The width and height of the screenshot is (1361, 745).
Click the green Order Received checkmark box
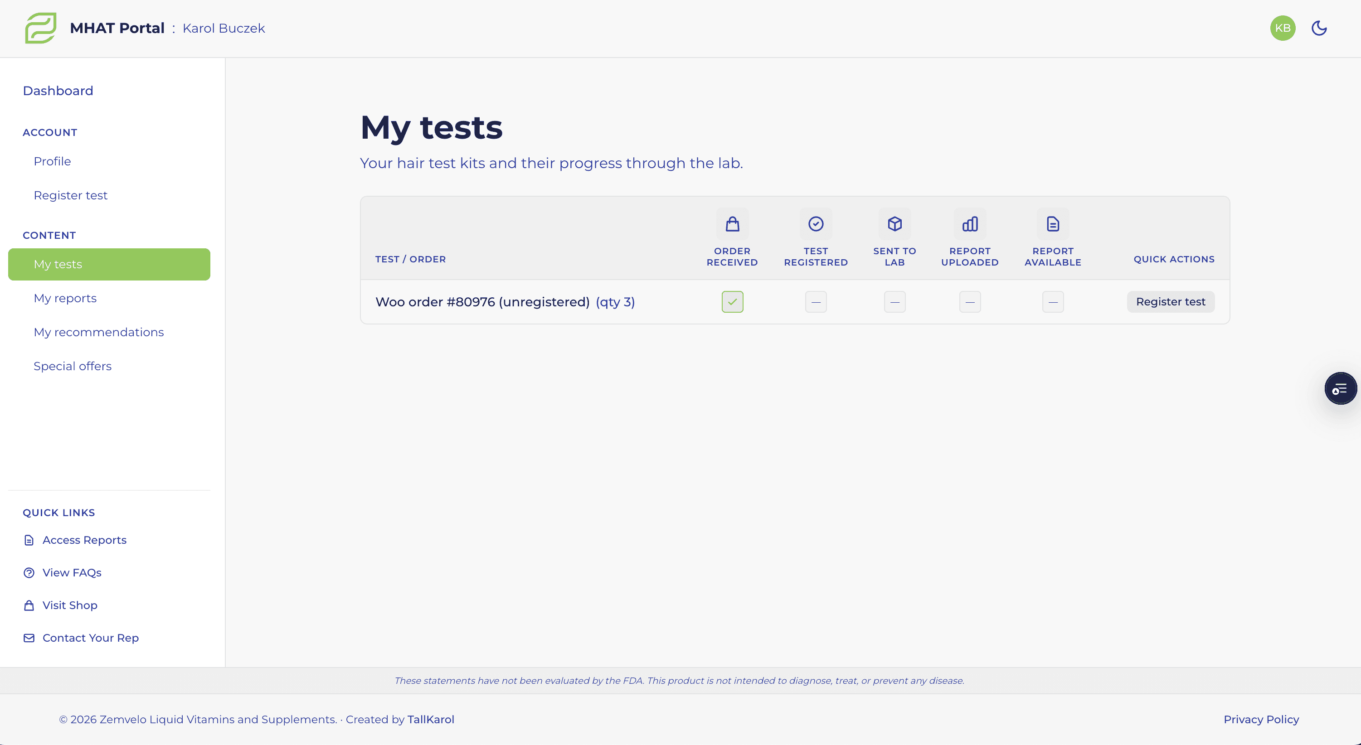(x=732, y=302)
